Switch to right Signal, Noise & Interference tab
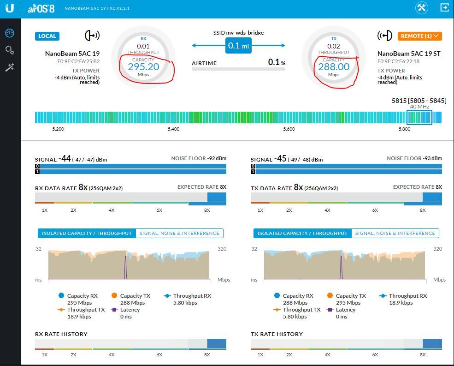Viewport: 454px width, 366px height. [x=395, y=234]
